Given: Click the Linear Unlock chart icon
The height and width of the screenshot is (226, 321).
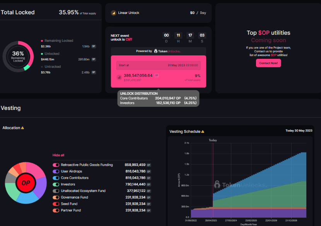Looking at the screenshot, I should pyautogui.click(x=114, y=13).
